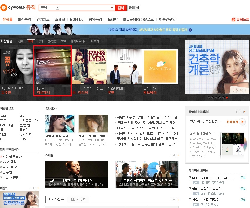The width and height of the screenshot is (250, 208).
Task: Select the OST album tab
Action: (x=64, y=41)
